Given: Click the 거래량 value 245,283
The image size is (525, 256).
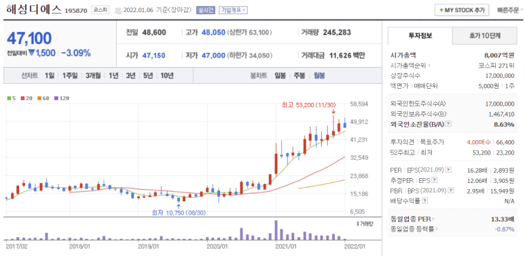Looking at the screenshot, I should pyautogui.click(x=337, y=33).
